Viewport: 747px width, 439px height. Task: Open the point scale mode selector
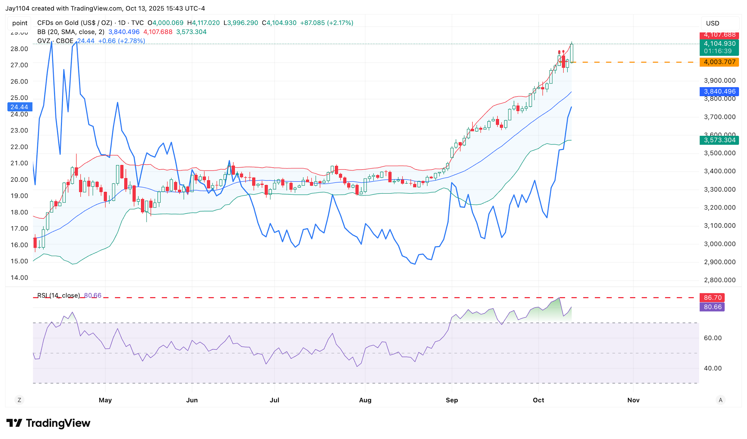click(20, 23)
